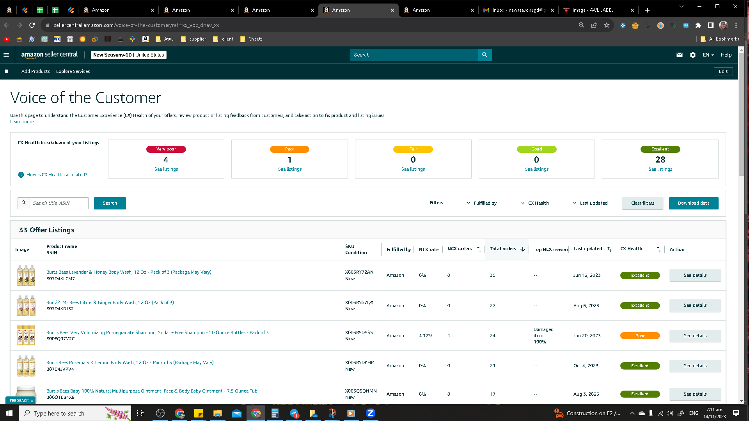Open the Calculator app in the taskbar
Image resolution: width=749 pixels, height=421 pixels.
[275, 413]
